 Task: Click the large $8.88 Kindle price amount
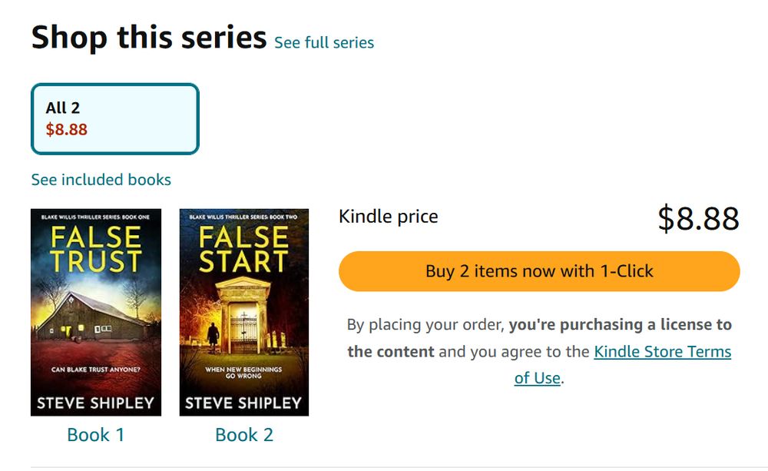point(698,219)
